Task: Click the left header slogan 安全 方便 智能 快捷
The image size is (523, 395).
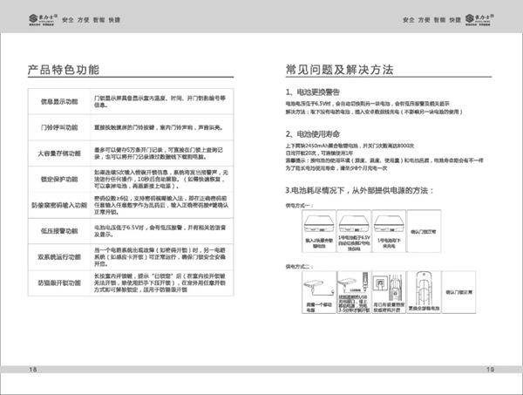Action: point(91,20)
